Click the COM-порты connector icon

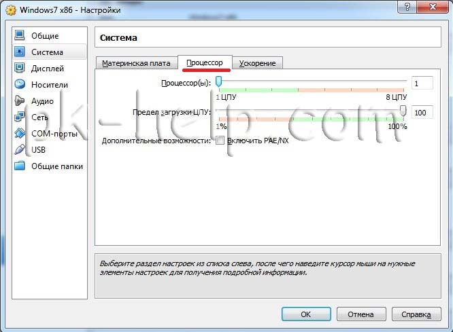20,133
